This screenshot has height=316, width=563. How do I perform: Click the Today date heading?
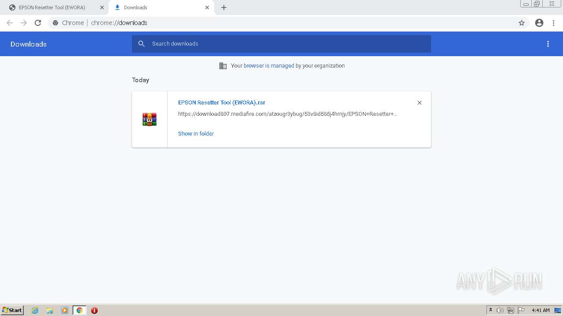pos(141,80)
